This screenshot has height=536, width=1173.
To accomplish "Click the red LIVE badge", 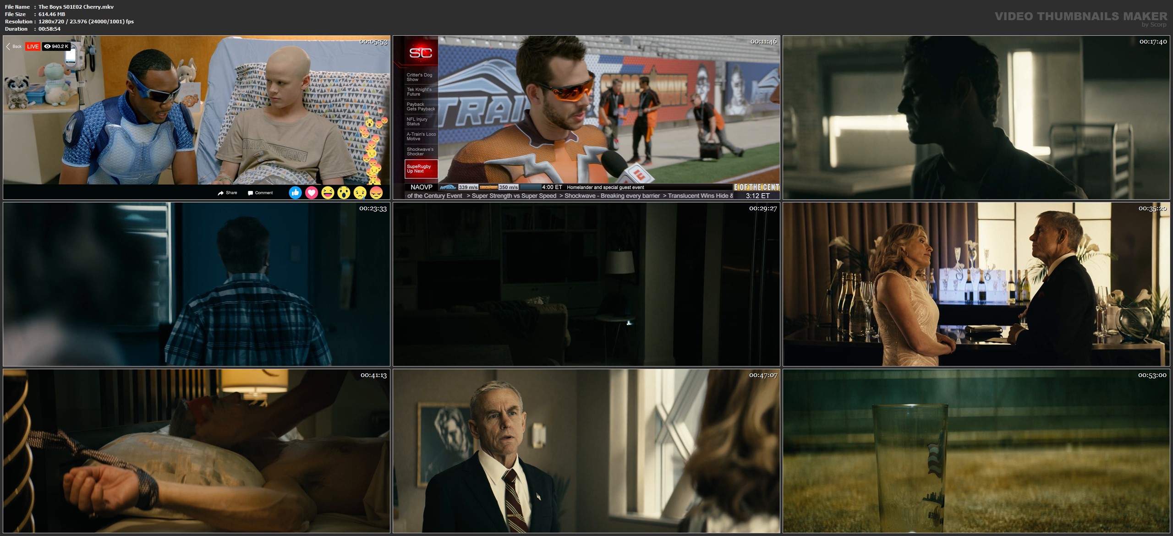I will 33,46.
